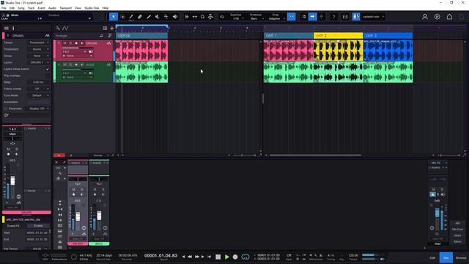Open the toolbar help question mark
Viewport: 469px width, 264px height.
pos(334,17)
